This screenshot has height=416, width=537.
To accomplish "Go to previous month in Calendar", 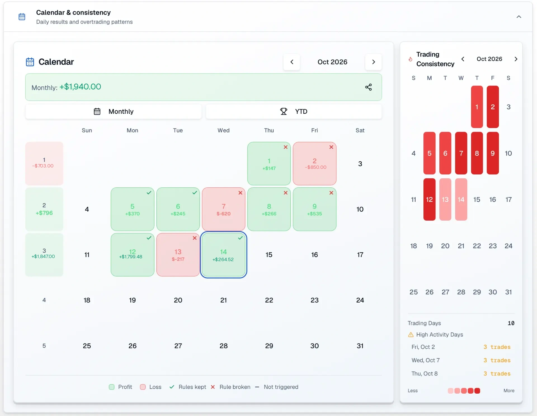I will click(292, 62).
